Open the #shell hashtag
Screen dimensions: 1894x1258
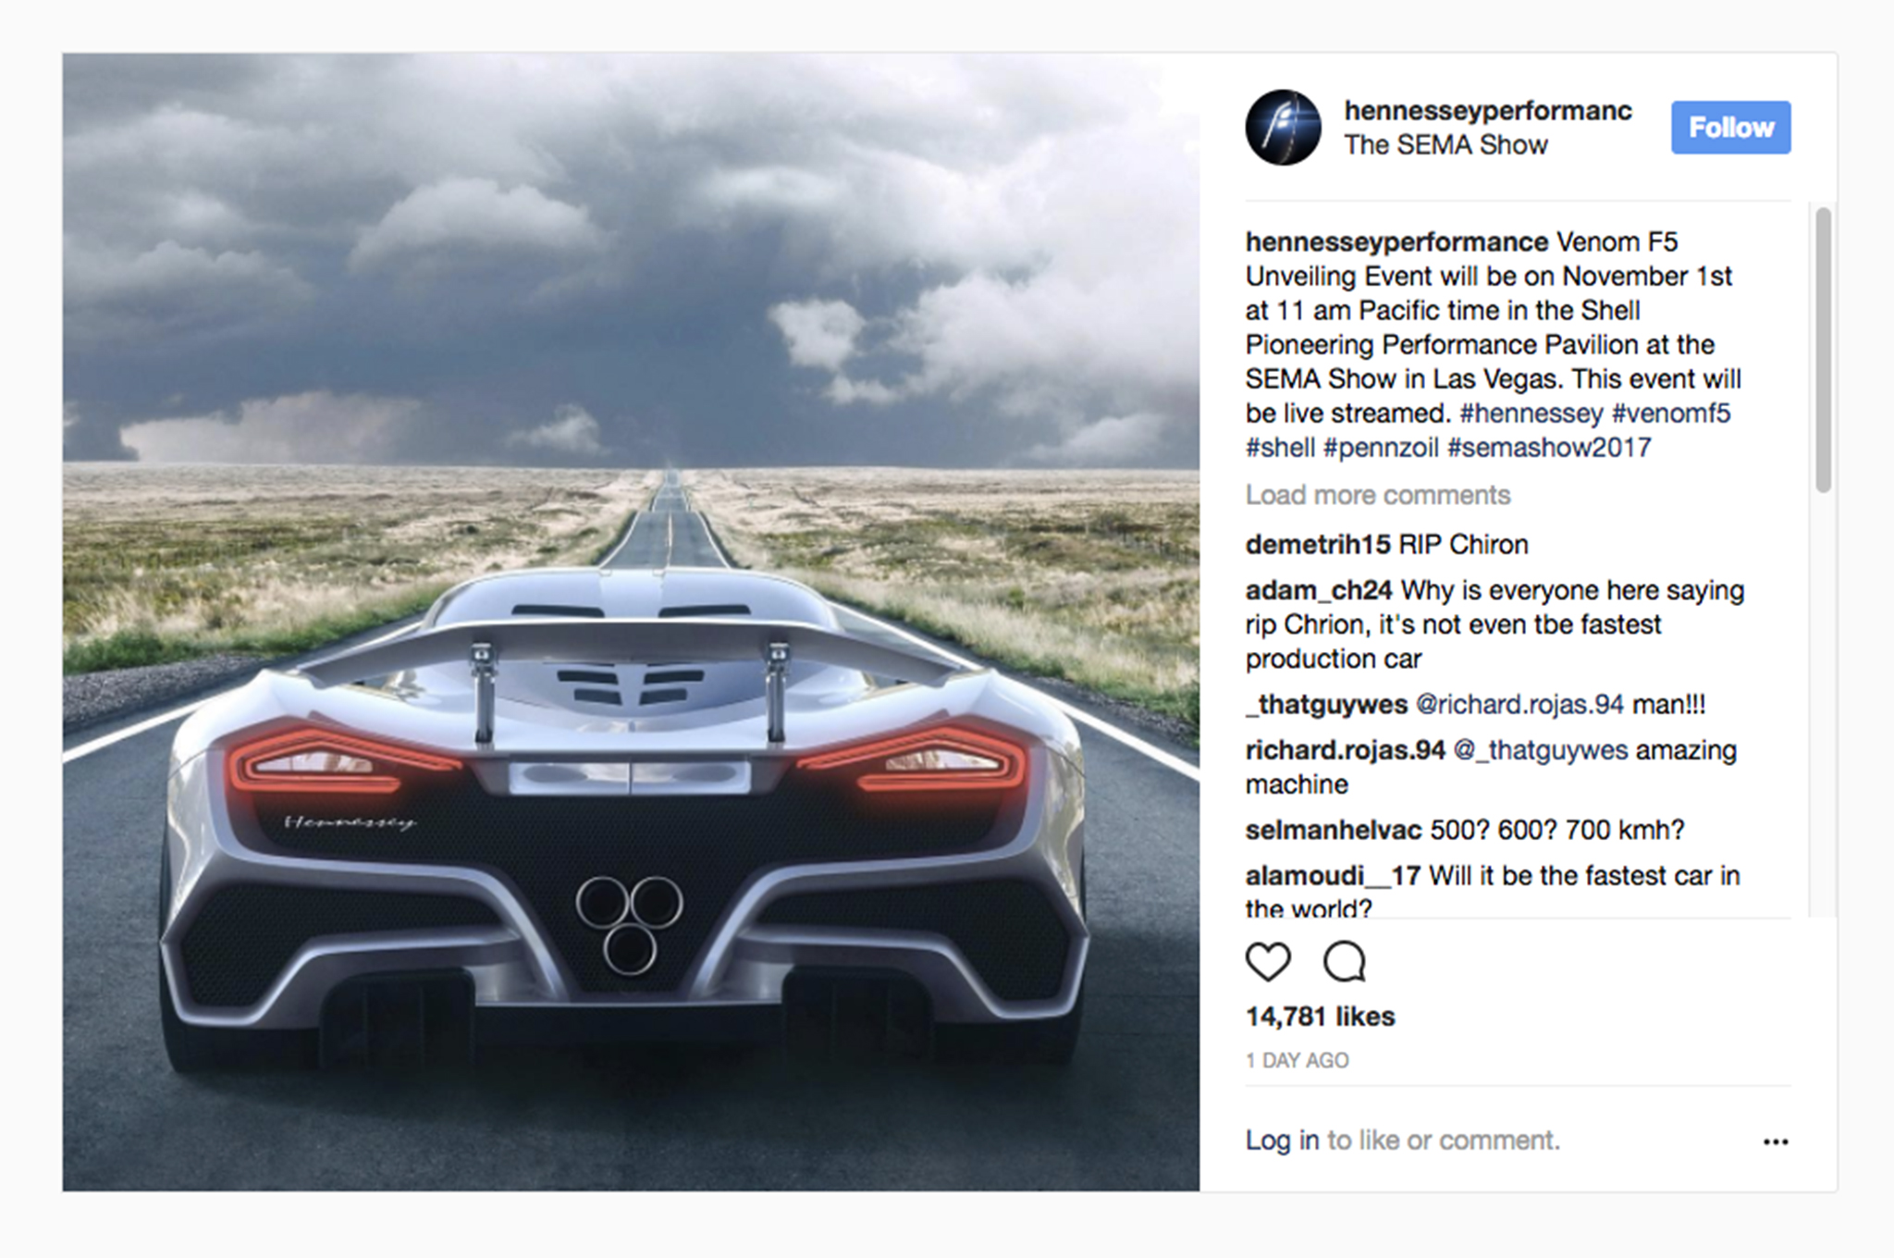(x=1280, y=448)
